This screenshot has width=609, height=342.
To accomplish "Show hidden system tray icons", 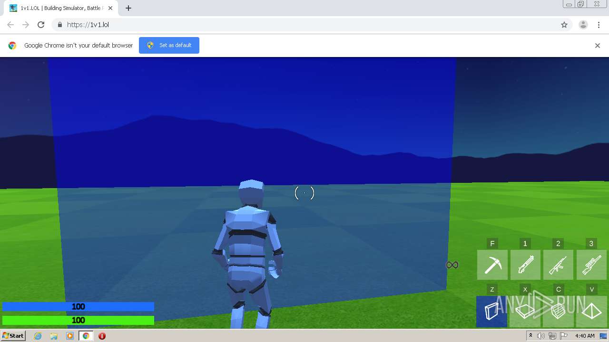I will click(531, 336).
